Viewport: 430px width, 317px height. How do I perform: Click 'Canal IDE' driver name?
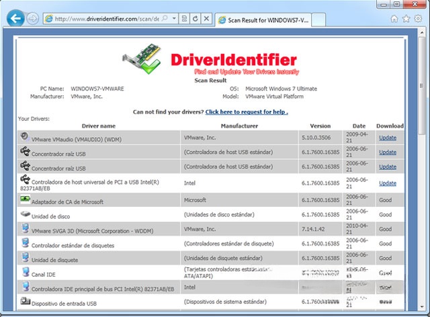[43, 275]
